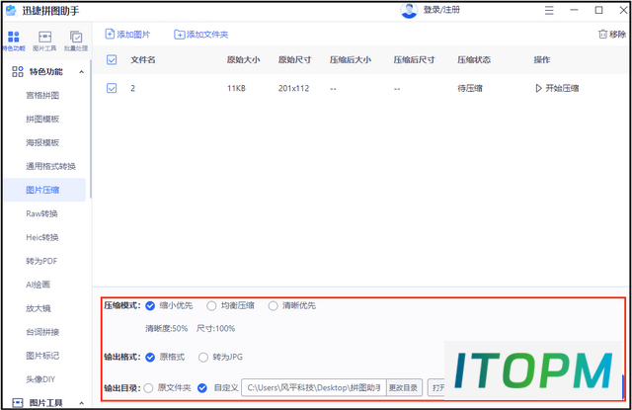Switch to the 批量处理 top tab

76,41
